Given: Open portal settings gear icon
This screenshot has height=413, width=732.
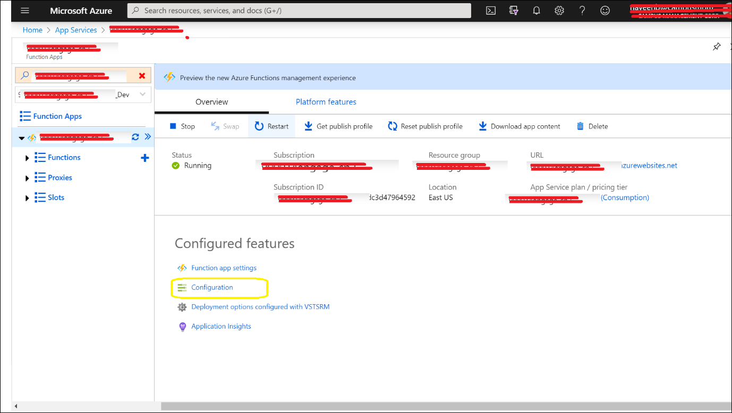Looking at the screenshot, I should point(559,11).
